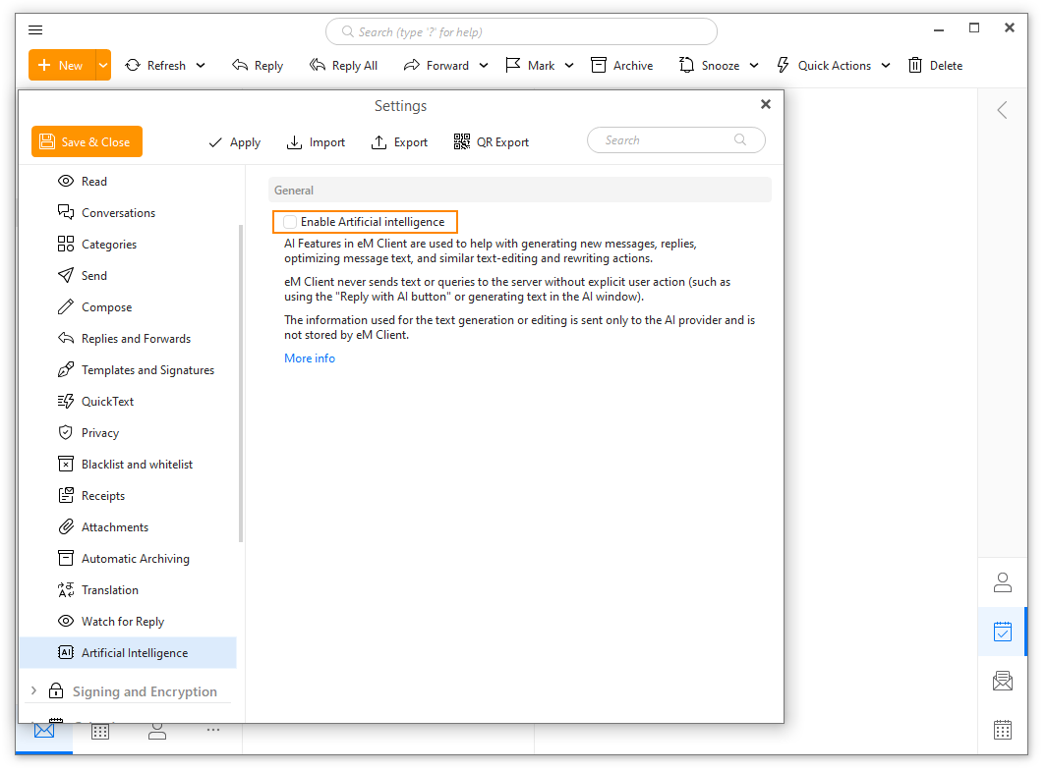1047x771 pixels.
Task: Expand the Quick Actions dropdown arrow
Action: (x=886, y=66)
